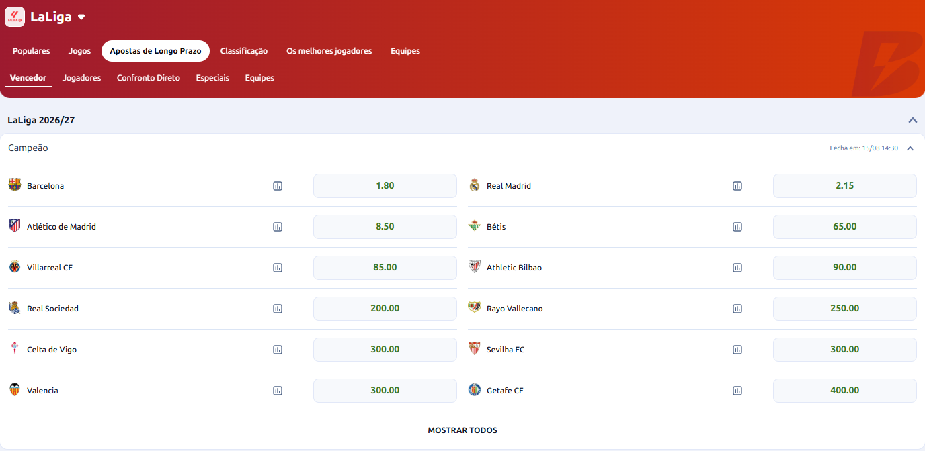The image size is (925, 451).
Task: Click the Barcelona team name
Action: click(46, 186)
